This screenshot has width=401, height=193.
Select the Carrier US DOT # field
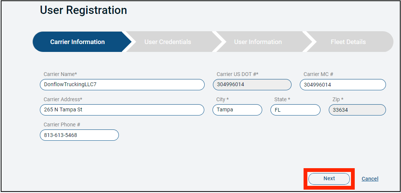tap(252, 85)
